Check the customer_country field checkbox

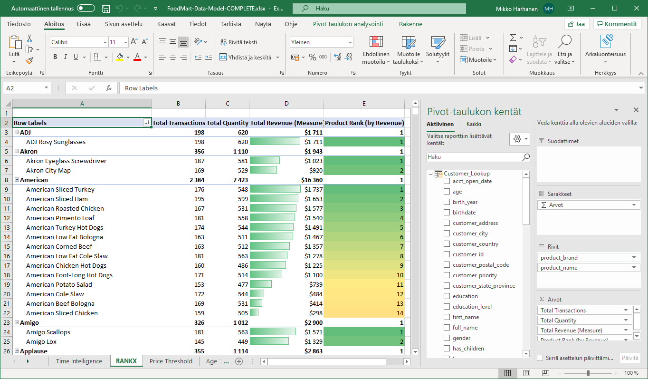click(447, 244)
